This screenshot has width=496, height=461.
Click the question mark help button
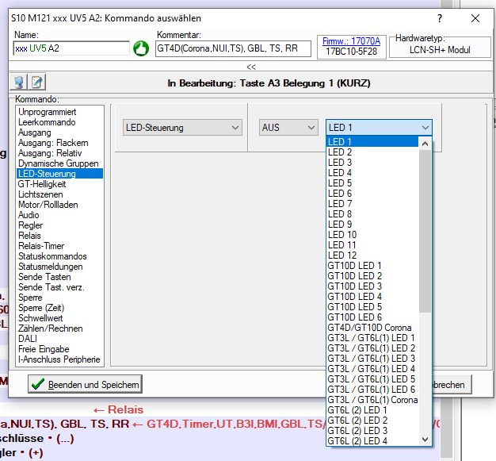(x=440, y=17)
